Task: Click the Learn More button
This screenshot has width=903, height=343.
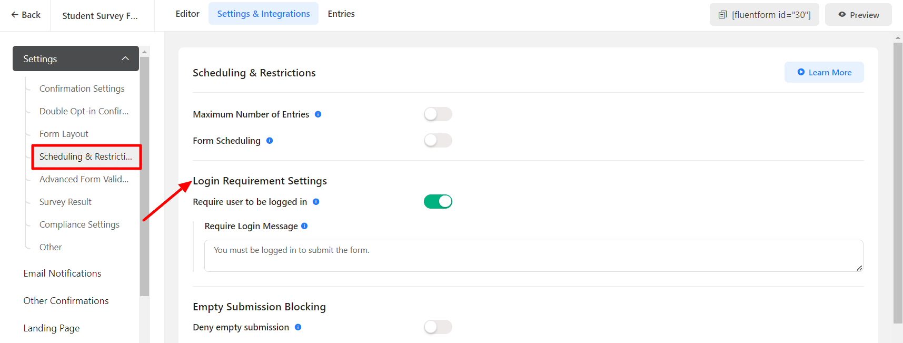Action: point(824,72)
